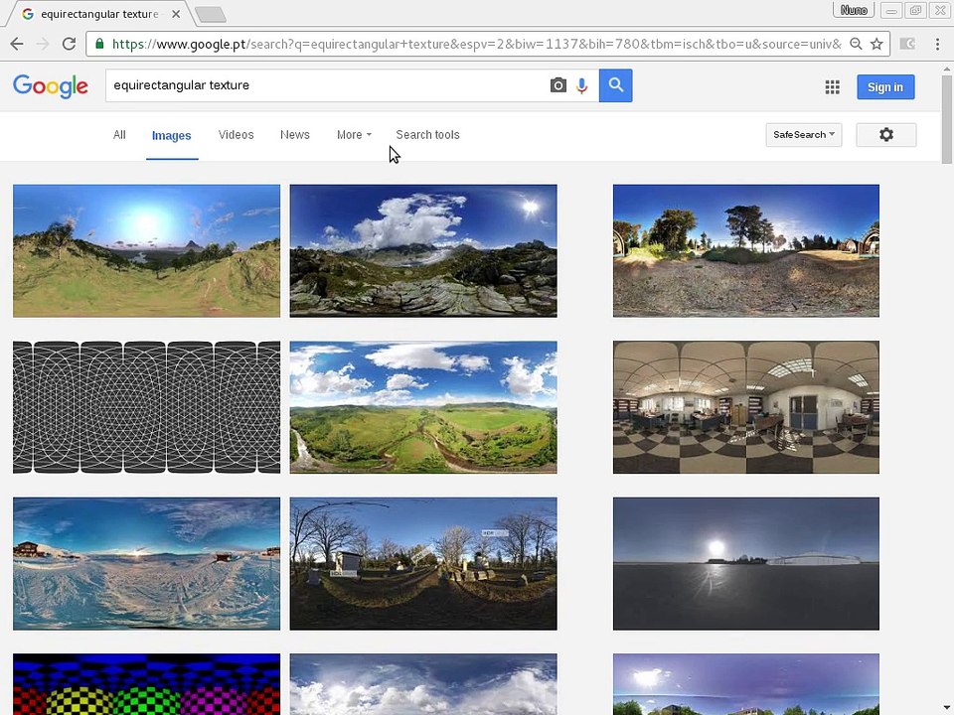
Task: Open the gravel ground trees panorama thumbnail
Action: coord(746,250)
